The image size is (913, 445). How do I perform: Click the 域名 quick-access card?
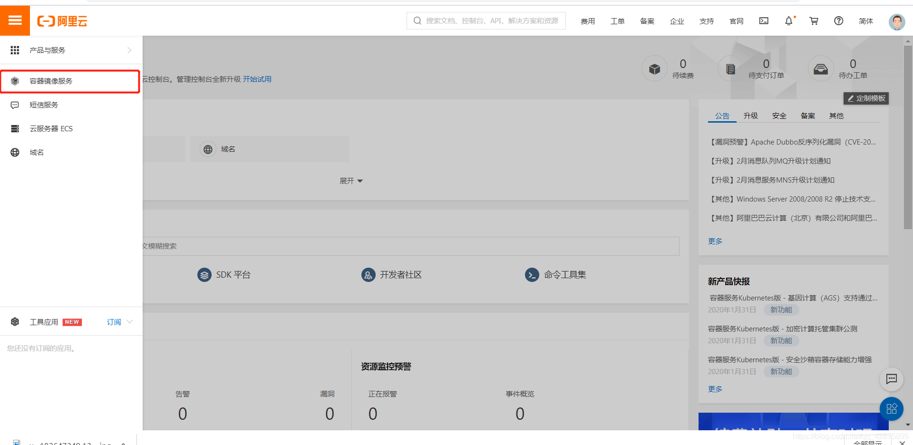(270, 149)
